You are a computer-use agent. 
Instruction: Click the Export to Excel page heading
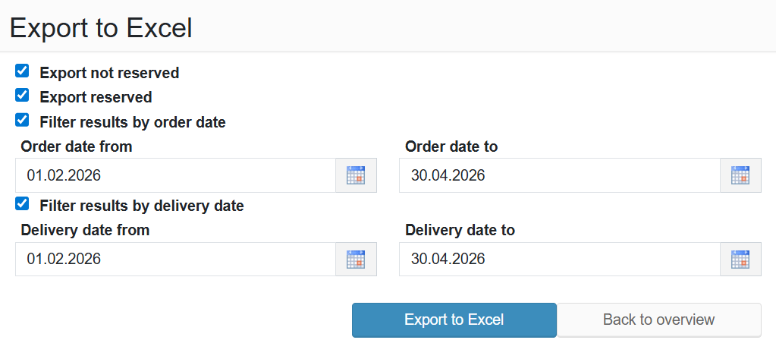click(x=101, y=27)
